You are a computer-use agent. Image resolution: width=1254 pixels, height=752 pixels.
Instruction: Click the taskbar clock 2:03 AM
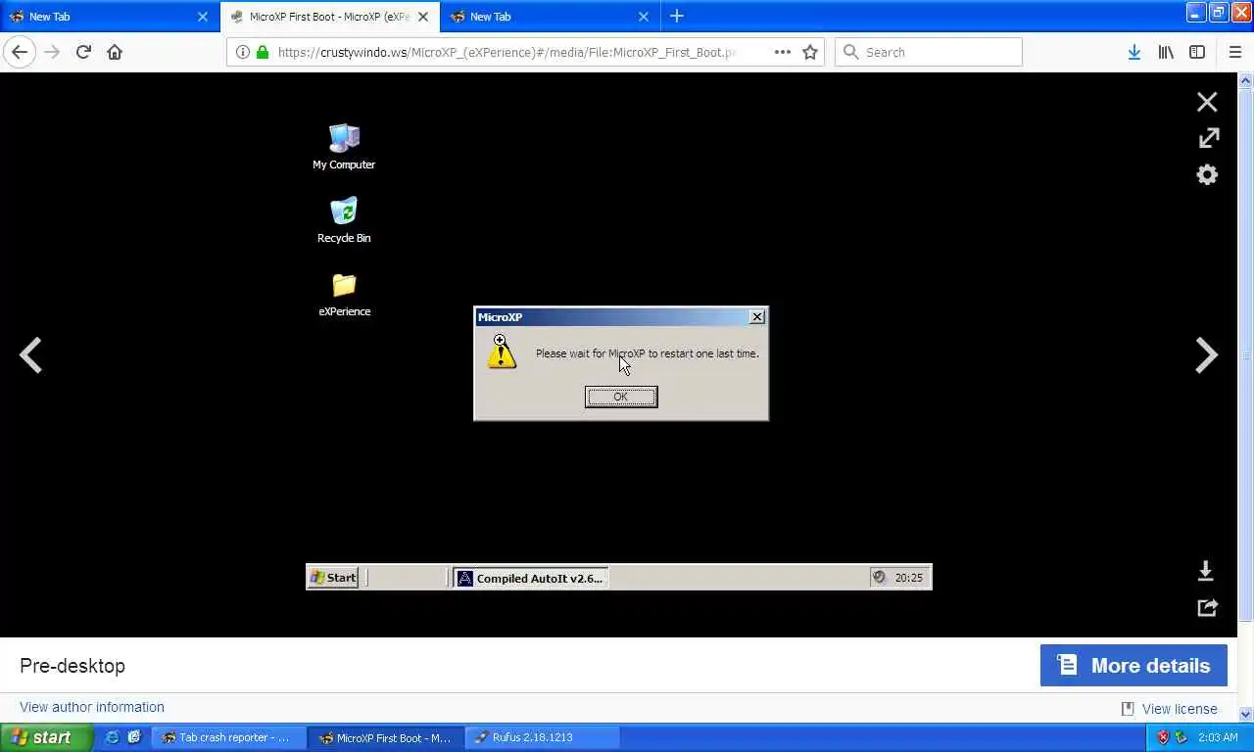pos(1219,737)
